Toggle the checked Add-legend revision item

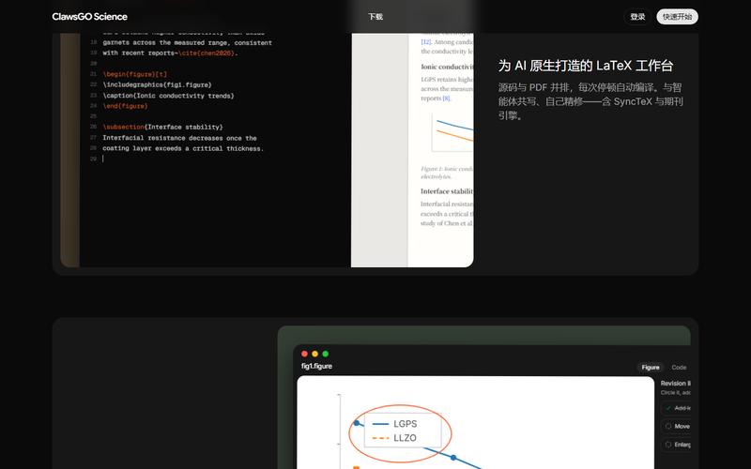pos(676,408)
